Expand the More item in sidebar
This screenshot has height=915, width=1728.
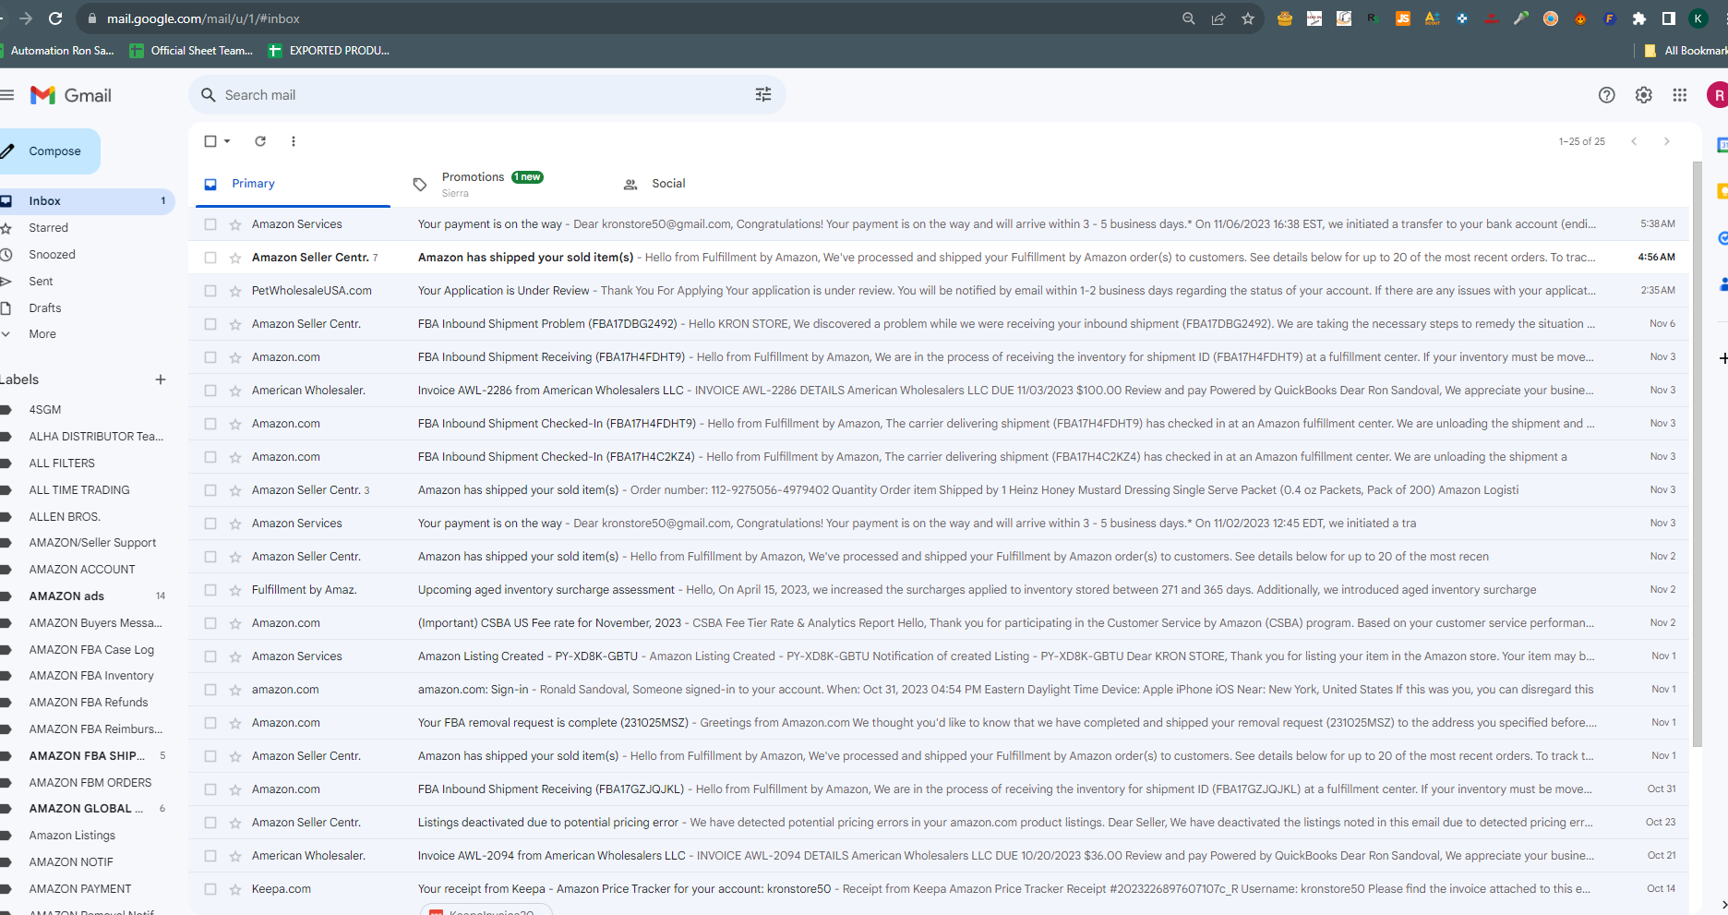coord(42,334)
